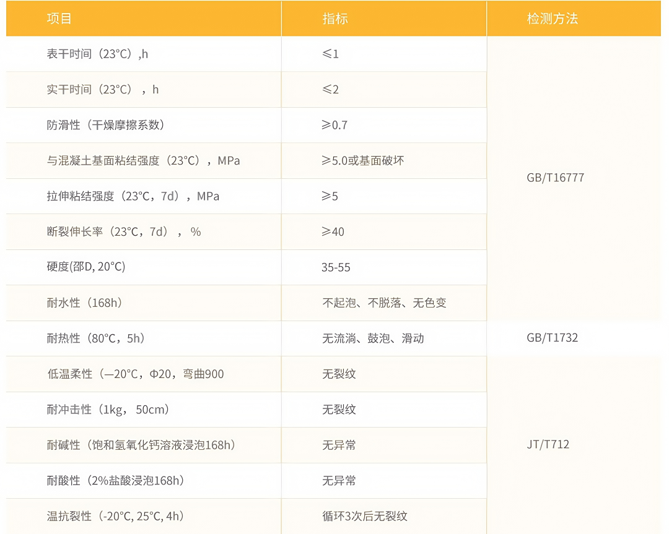
Task: Click the 35-55 value cell
Action: click(x=336, y=267)
